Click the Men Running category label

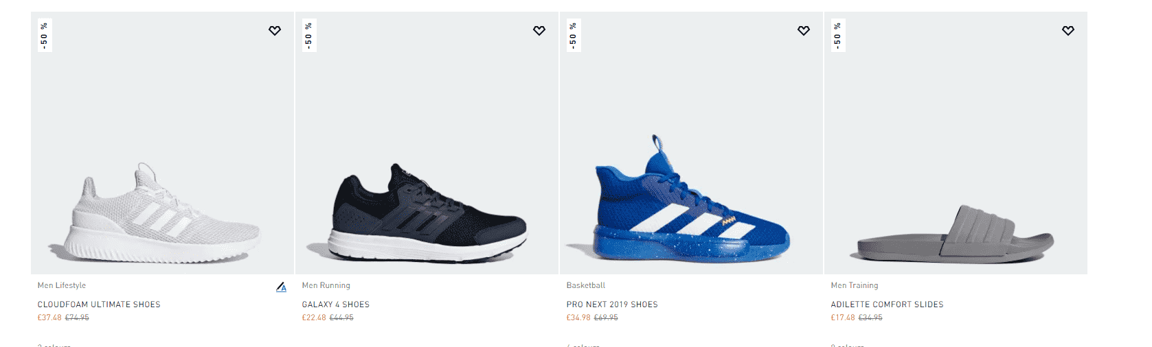pyautogui.click(x=326, y=285)
